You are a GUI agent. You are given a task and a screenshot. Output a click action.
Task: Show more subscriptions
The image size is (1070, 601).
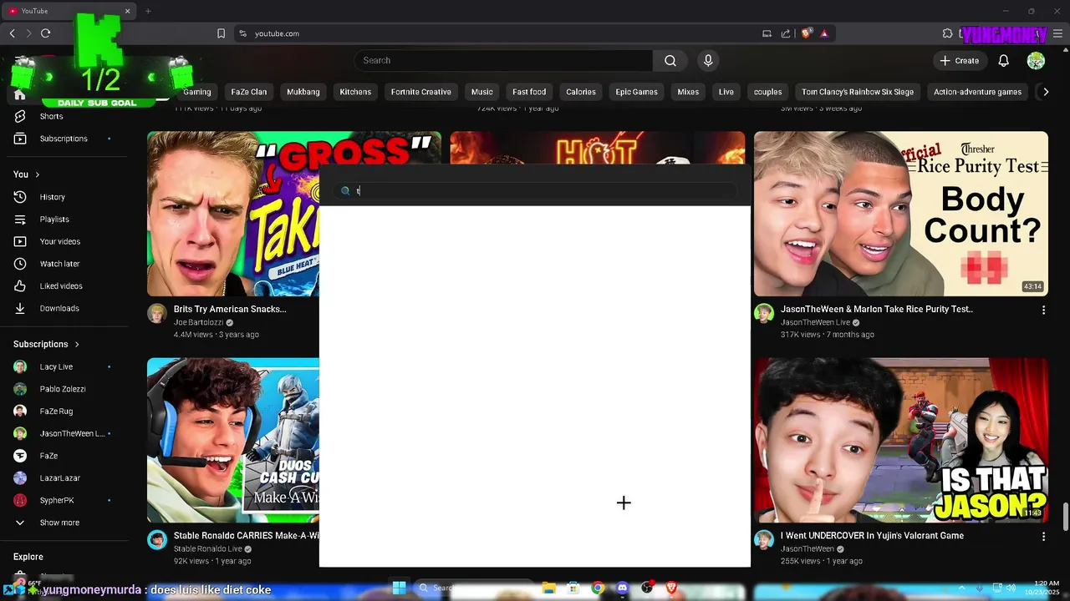(x=59, y=523)
